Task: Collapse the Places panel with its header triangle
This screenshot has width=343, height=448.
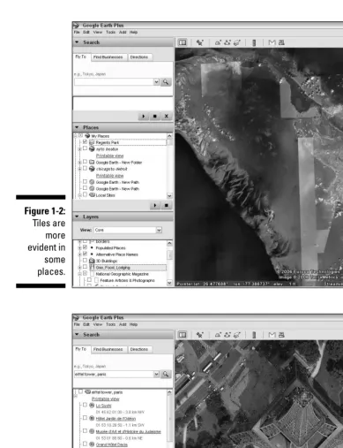Action: point(77,127)
